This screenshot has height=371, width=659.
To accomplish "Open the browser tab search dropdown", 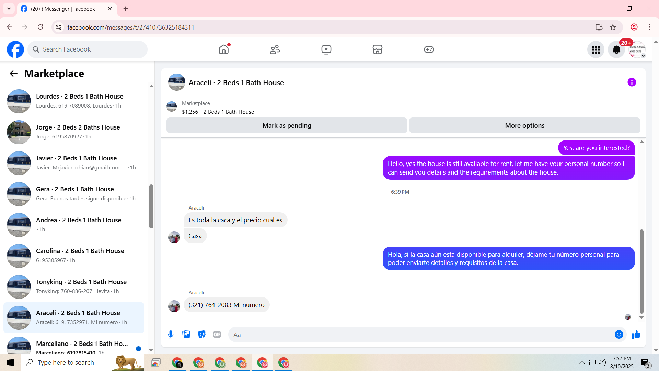I will [x=9, y=9].
